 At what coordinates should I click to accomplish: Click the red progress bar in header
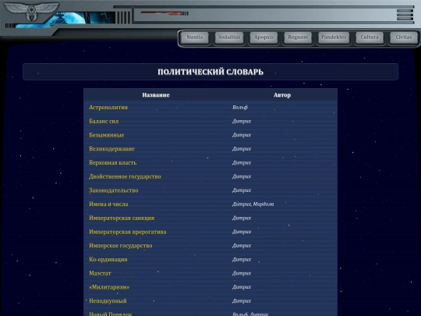pos(164,13)
